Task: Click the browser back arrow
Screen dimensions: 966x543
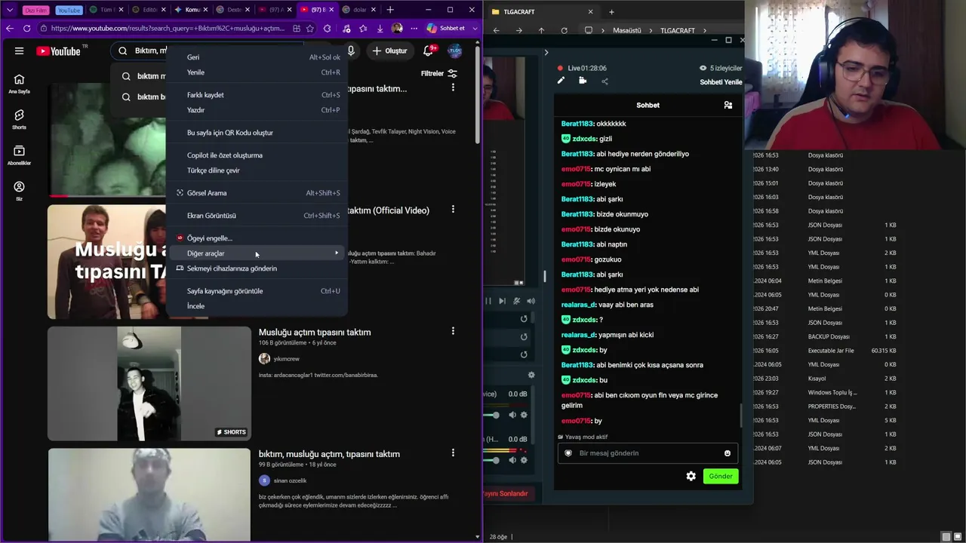Action: click(x=10, y=28)
